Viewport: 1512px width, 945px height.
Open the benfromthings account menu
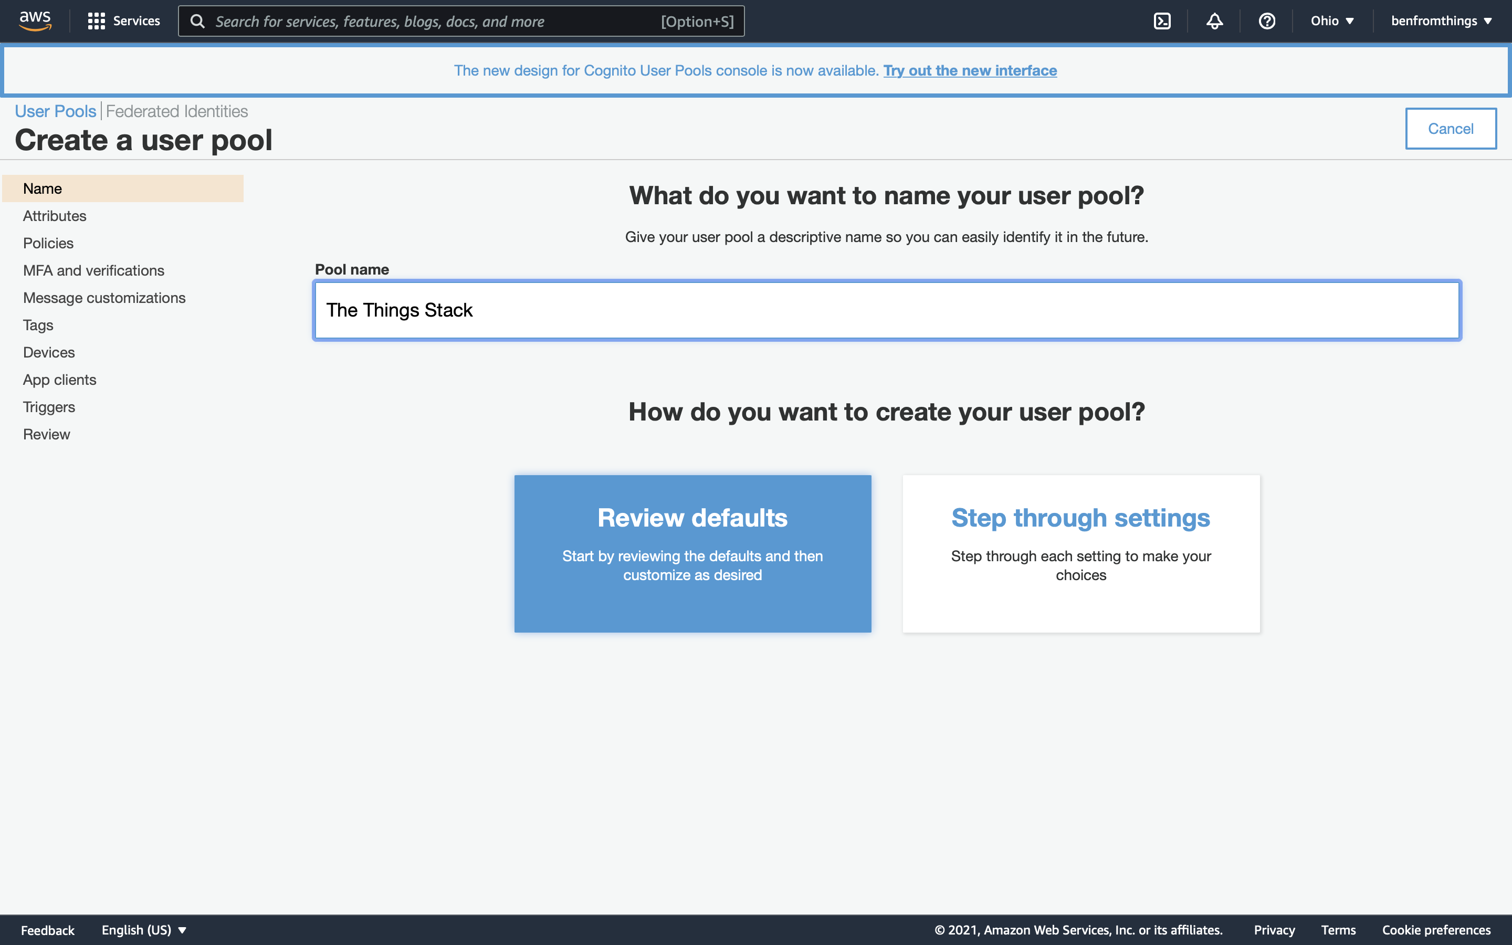pyautogui.click(x=1441, y=20)
